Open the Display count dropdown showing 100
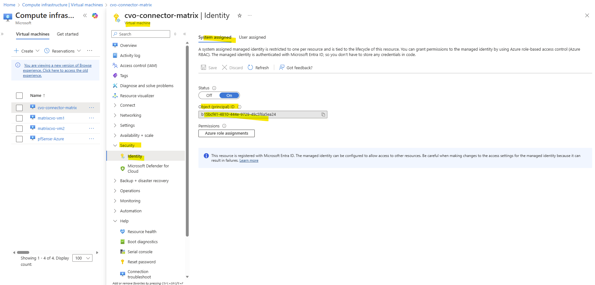This screenshot has width=595, height=285. point(82,258)
